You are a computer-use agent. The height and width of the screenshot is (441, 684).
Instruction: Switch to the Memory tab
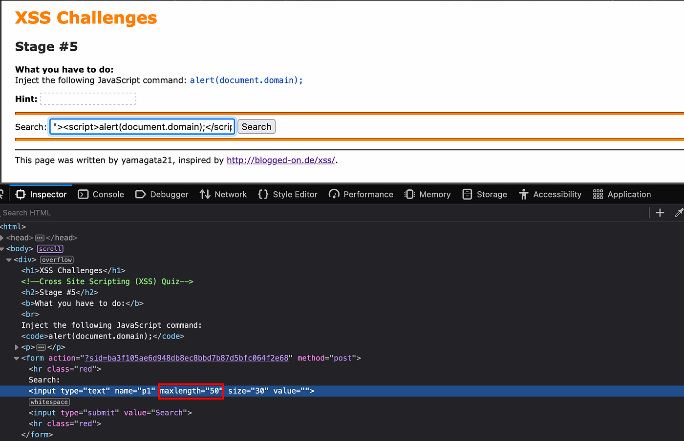pos(427,194)
